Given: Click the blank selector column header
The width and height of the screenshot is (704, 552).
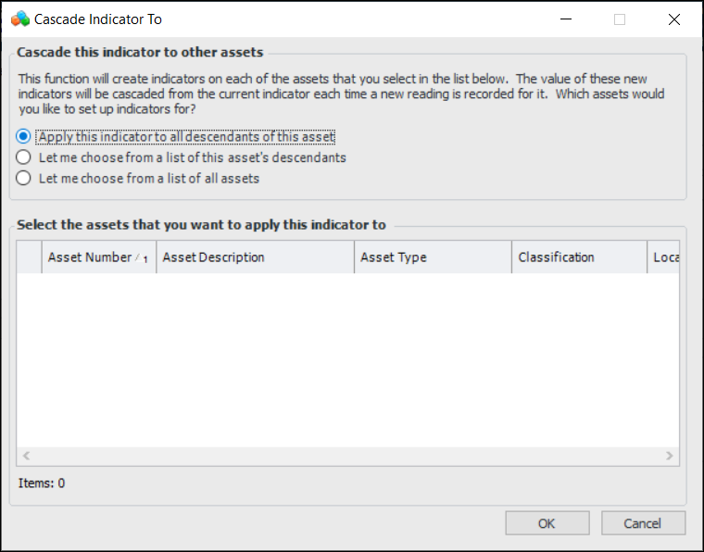Looking at the screenshot, I should click(30, 257).
